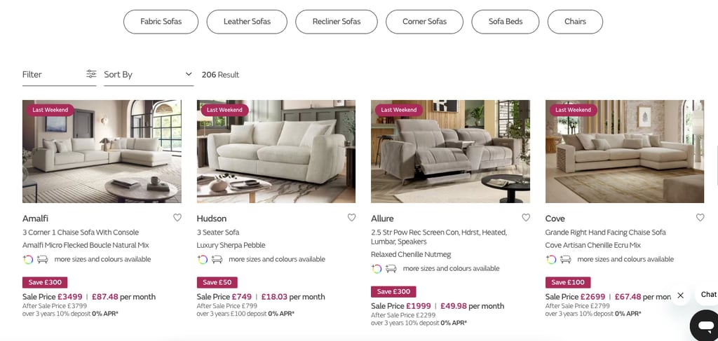Click the sofa sizes icon under Amalfi

click(43, 259)
